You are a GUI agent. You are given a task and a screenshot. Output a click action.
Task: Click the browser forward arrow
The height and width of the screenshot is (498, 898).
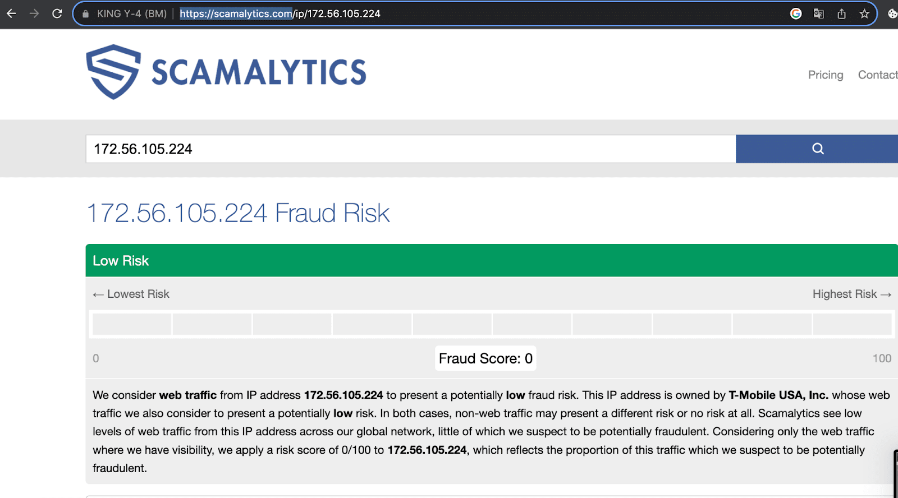click(x=34, y=13)
